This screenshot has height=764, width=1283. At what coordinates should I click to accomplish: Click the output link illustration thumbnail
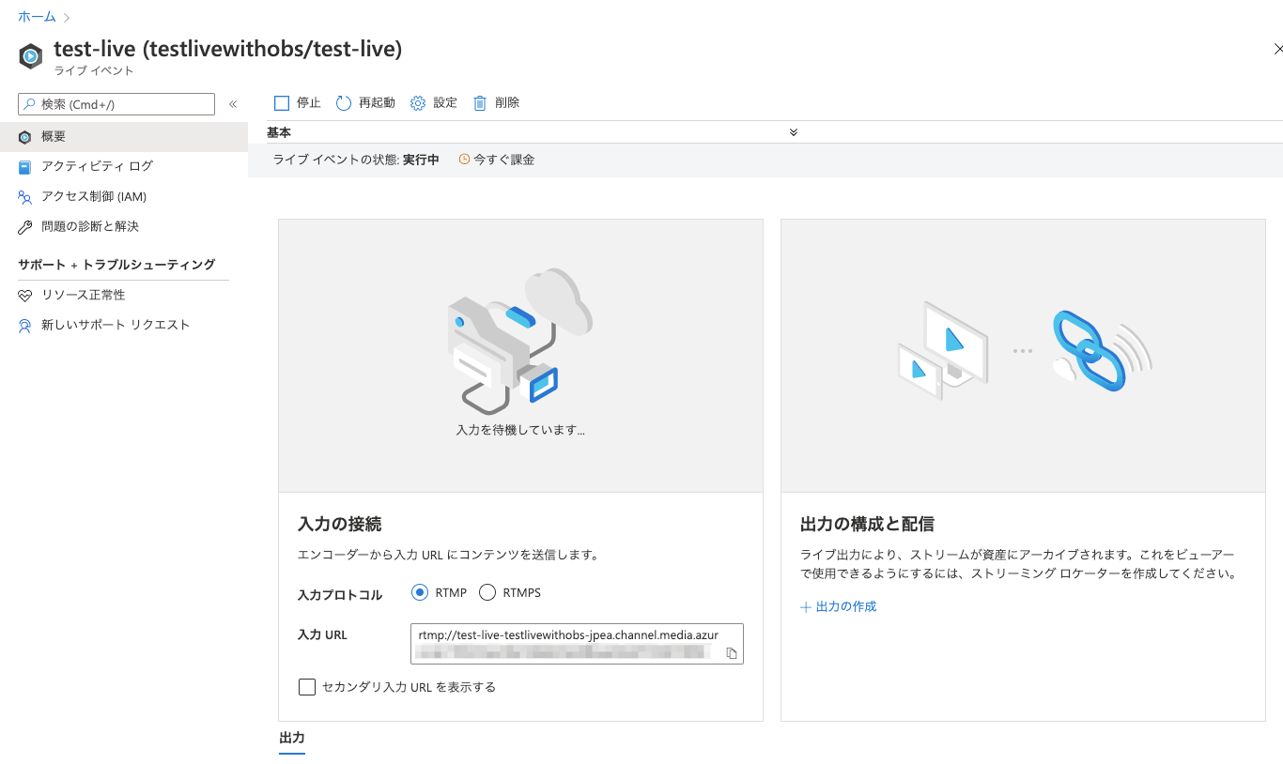pyautogui.click(x=1023, y=356)
